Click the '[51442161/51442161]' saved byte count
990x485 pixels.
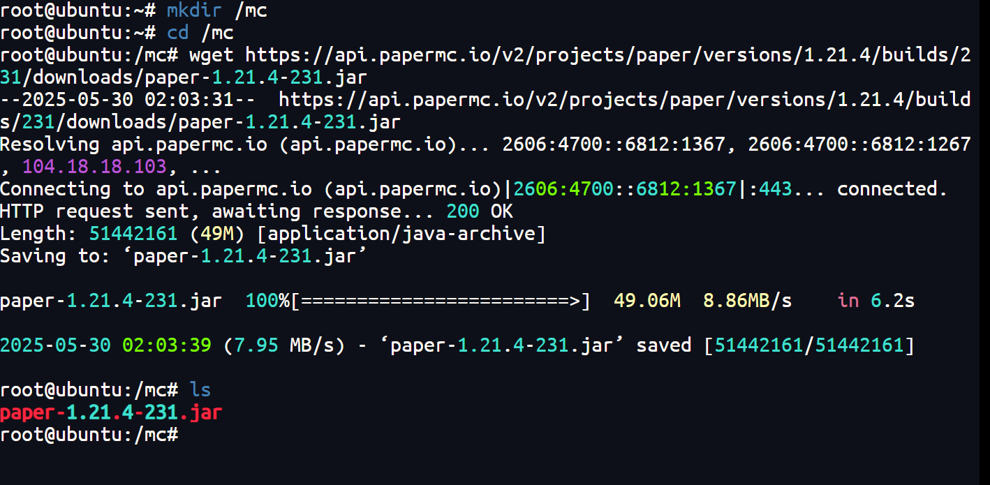pos(809,345)
